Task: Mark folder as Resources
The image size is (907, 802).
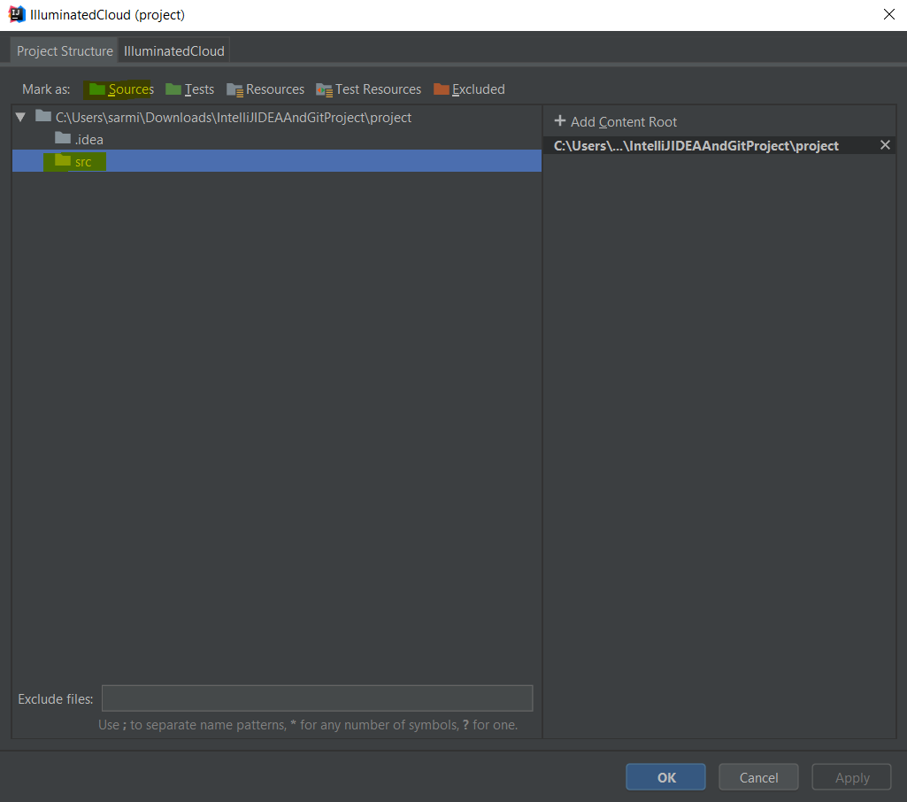Action: click(x=265, y=89)
